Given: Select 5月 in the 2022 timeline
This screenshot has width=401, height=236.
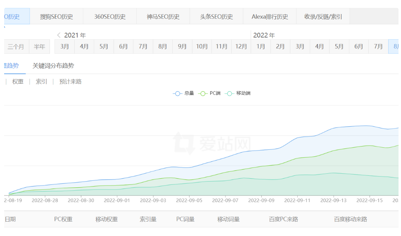Looking at the screenshot, I should (339, 47).
